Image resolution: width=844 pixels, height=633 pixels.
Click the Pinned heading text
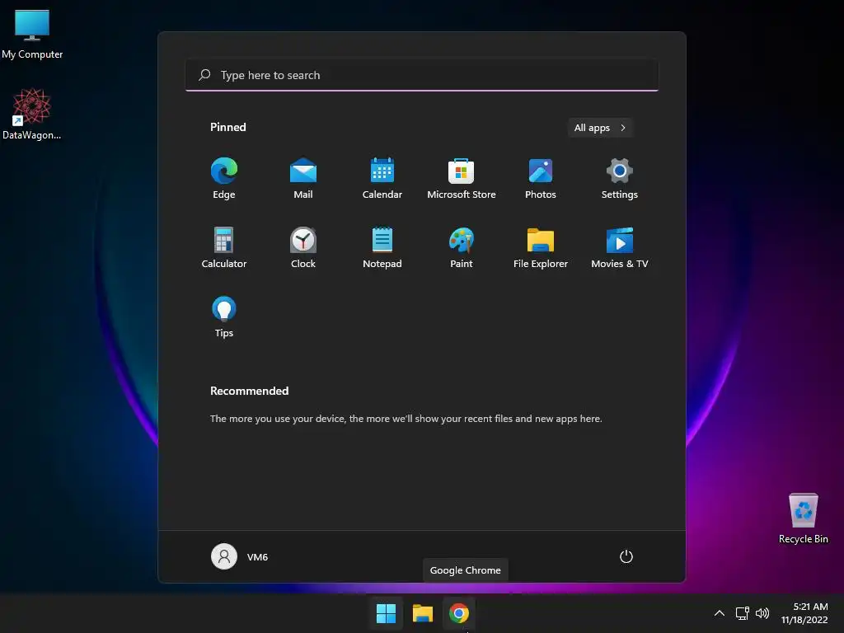(227, 127)
